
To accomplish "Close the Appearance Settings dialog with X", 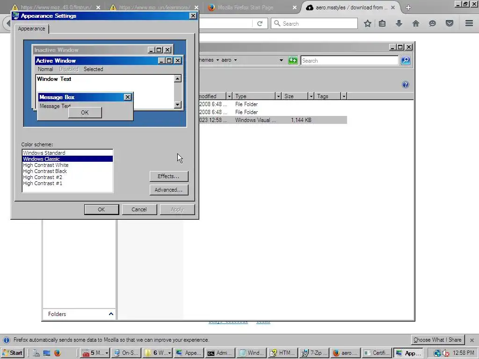I will (193, 15).
